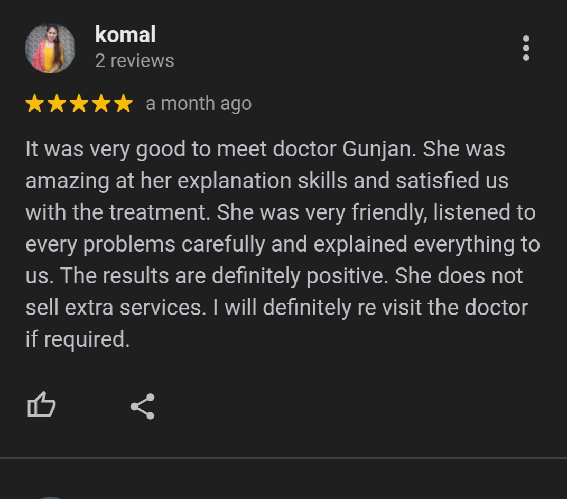Open next reviewer's partially visible avatar
Viewport: 567px width, 499px height.
coord(50,498)
